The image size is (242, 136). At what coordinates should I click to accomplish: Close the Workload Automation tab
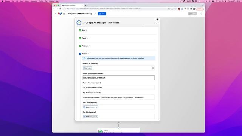(x=82, y=5)
